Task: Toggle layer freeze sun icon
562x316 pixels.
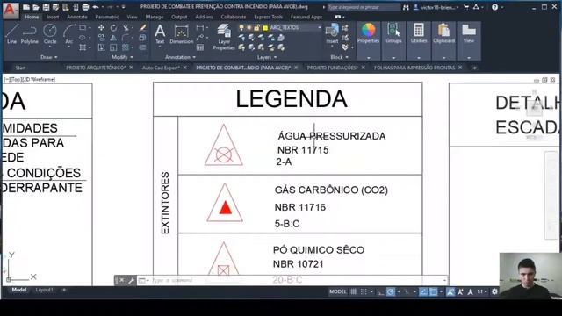Action: point(249,27)
